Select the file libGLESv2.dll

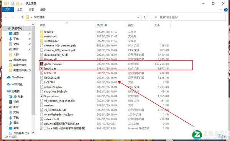pyautogui.click(x=52, y=78)
